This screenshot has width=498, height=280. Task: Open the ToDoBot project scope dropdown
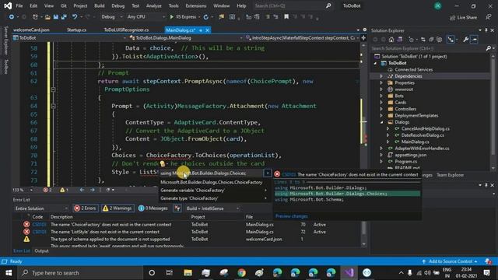pyautogui.click(x=69, y=38)
